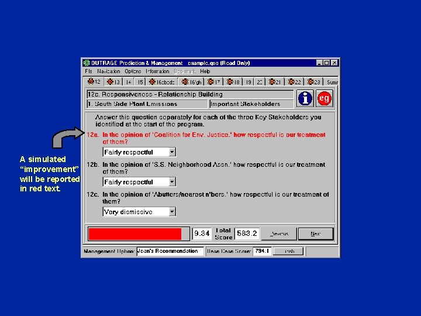Click the '12c. Responsiveness - Relationship Building' heading
Screen dimensions: 421x316
190,94
